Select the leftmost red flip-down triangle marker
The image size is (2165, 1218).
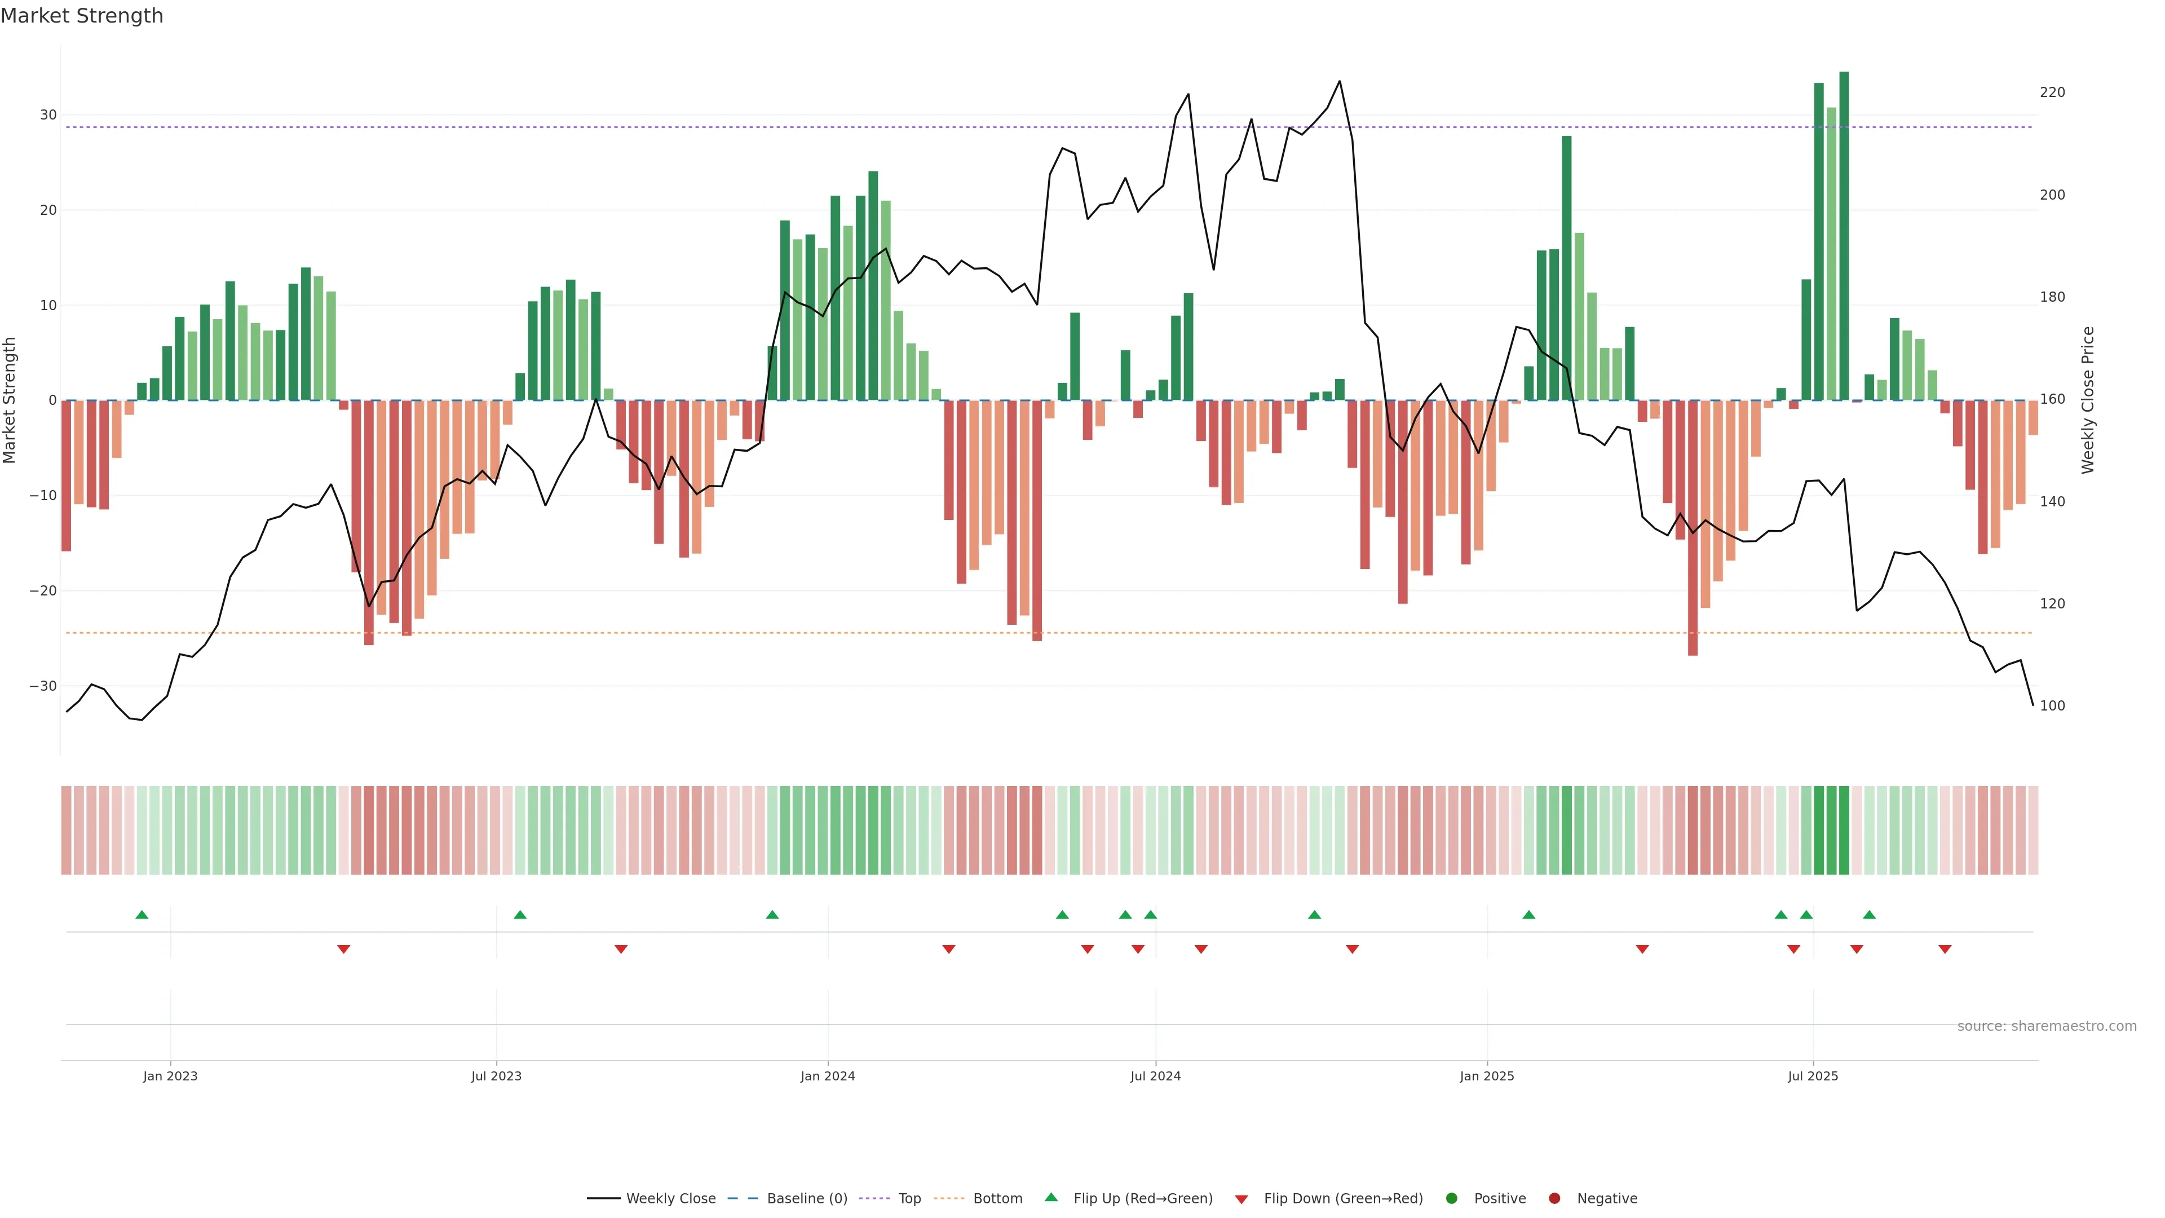coord(344,949)
